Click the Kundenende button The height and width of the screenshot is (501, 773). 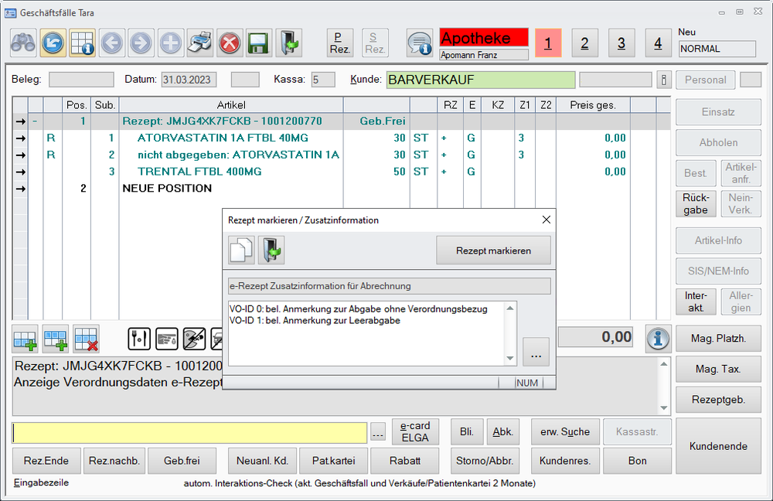(718, 446)
